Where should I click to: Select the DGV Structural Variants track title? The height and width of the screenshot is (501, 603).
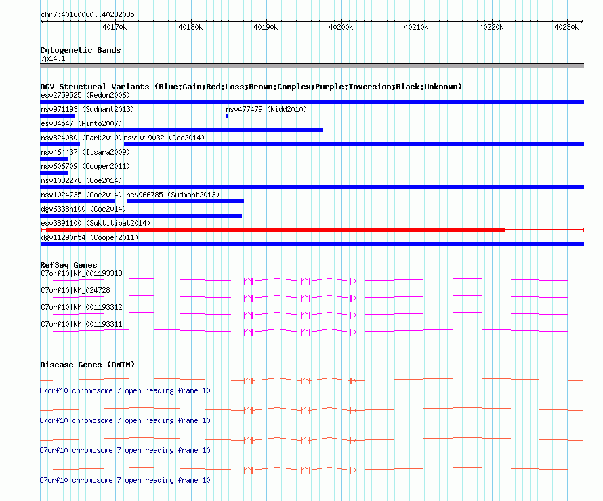coord(251,87)
